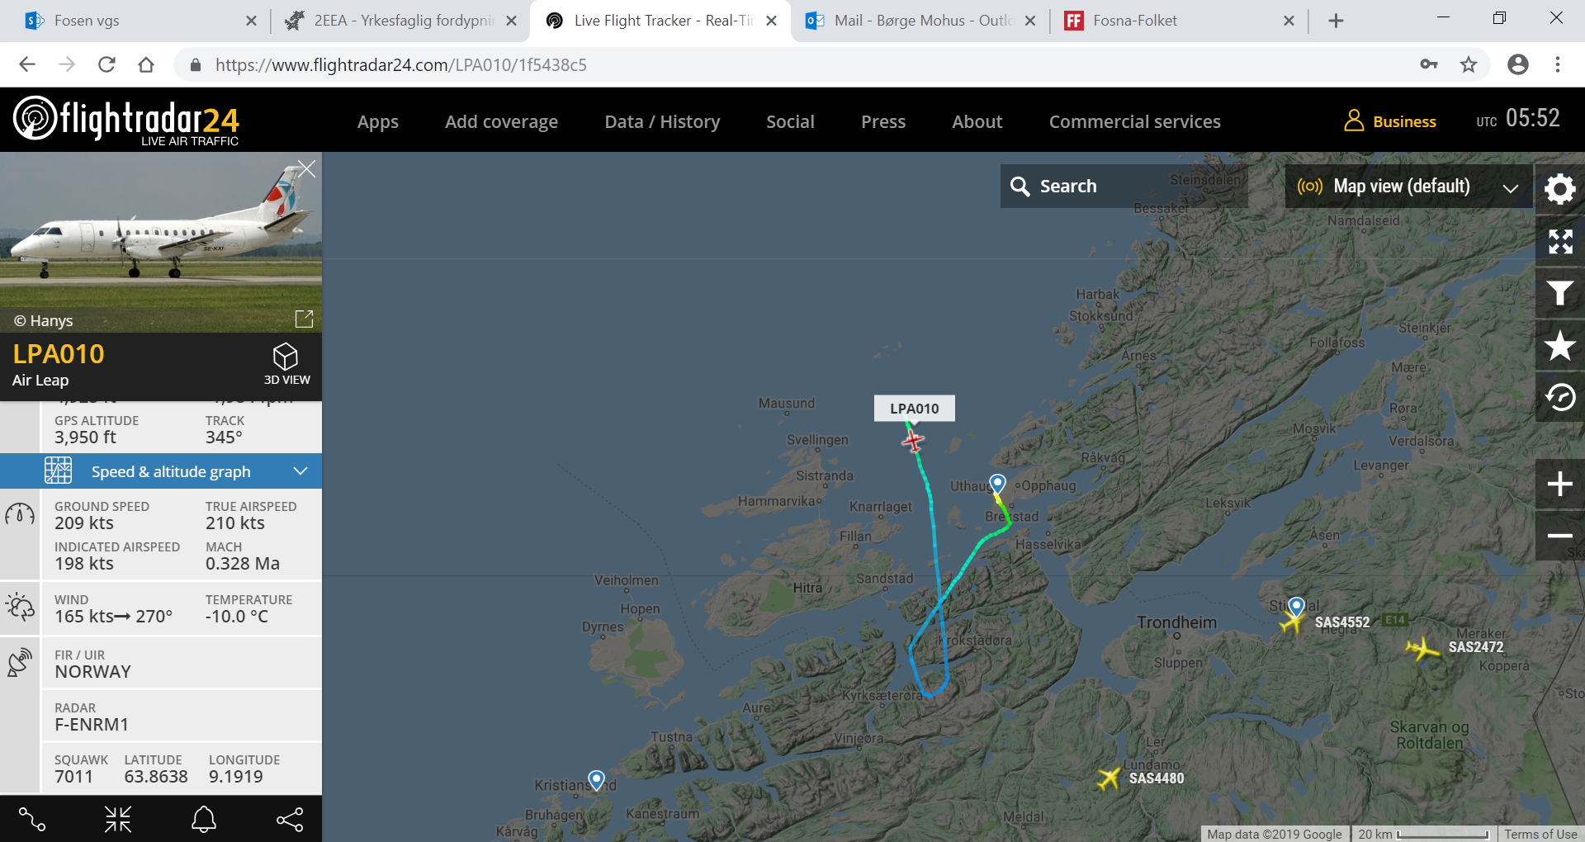The image size is (1585, 842).
Task: Show the flight route icon
Action: click(x=32, y=819)
